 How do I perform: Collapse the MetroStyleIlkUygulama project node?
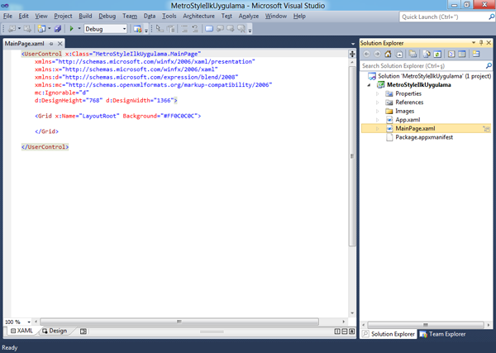[369, 85]
